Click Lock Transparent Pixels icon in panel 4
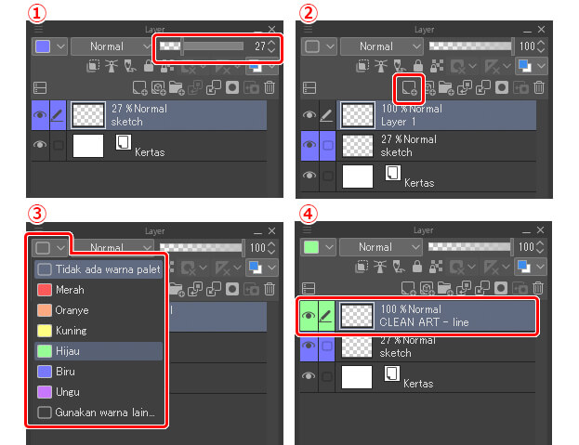Image resolution: width=579 pixels, height=445 pixels. click(436, 267)
